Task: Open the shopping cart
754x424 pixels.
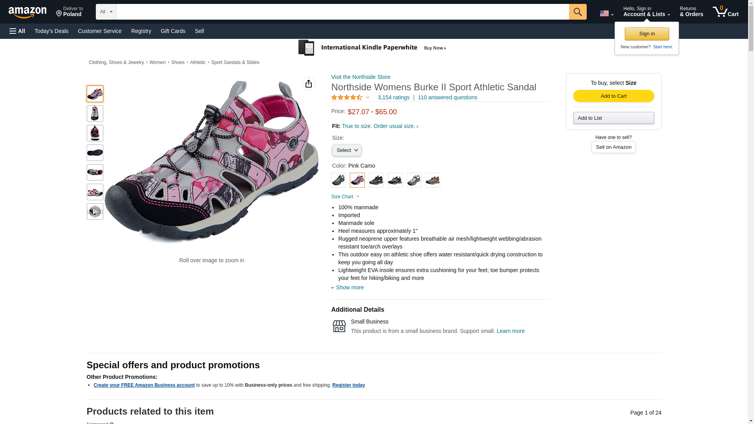Action: tap(725, 12)
